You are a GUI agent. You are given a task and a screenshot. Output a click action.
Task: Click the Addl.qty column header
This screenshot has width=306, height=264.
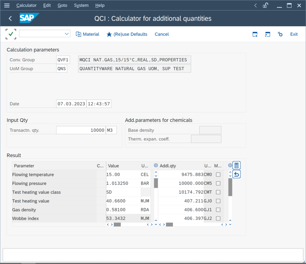click(181, 166)
